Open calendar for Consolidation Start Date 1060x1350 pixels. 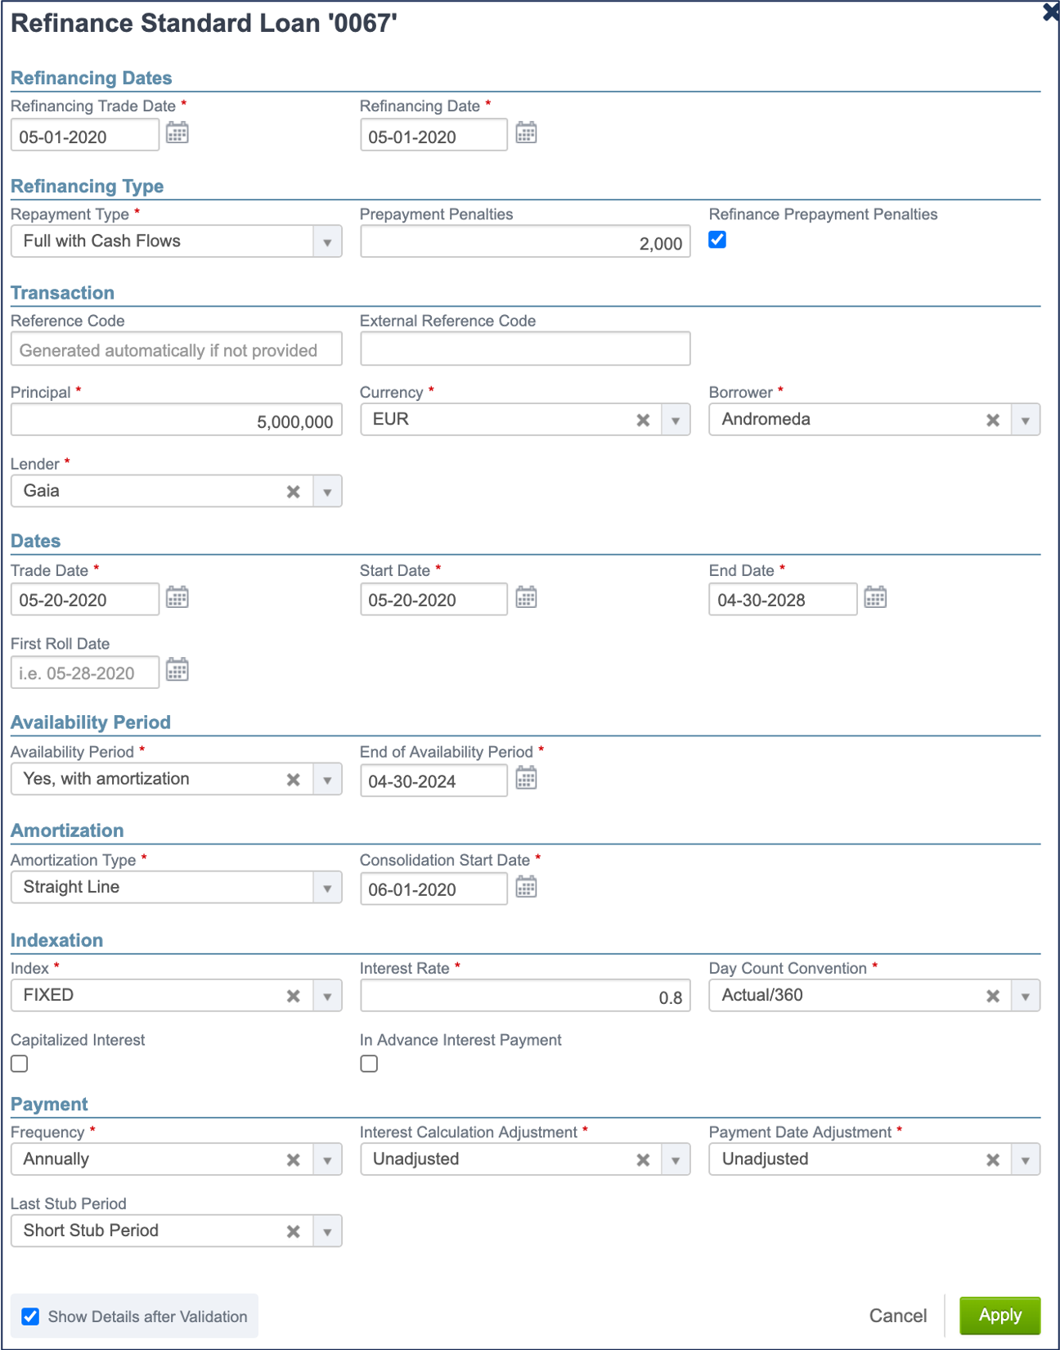(x=527, y=887)
